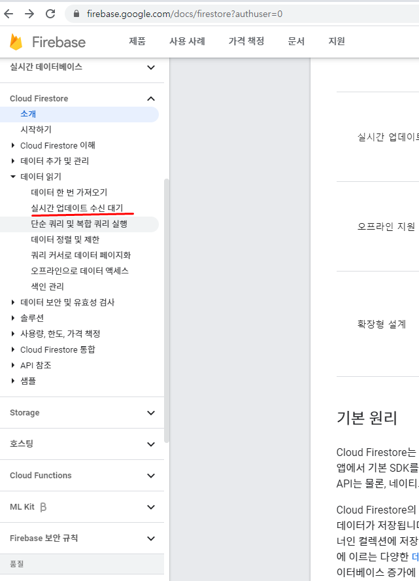This screenshot has width=419, height=581.
Task: Open 색인 관리 page
Action: point(47,287)
